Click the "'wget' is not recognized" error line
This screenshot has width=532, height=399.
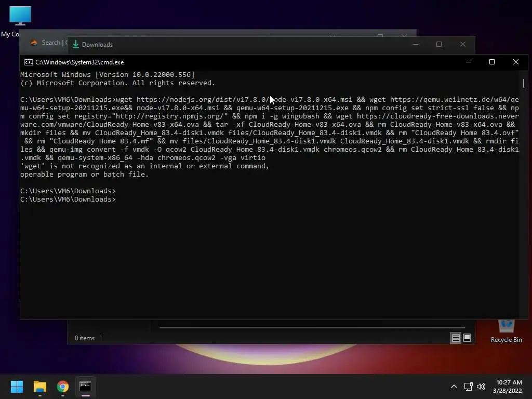(x=144, y=166)
